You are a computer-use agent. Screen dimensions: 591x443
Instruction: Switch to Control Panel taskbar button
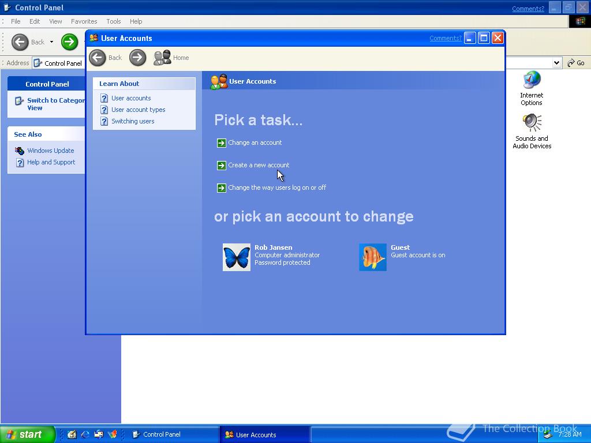pos(173,434)
